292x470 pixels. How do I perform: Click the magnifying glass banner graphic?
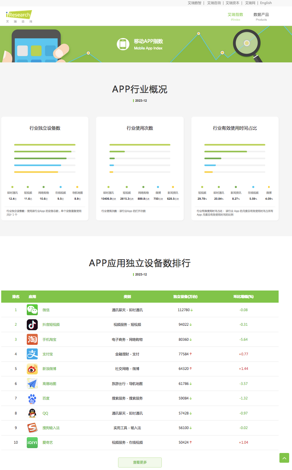pyautogui.click(x=248, y=45)
